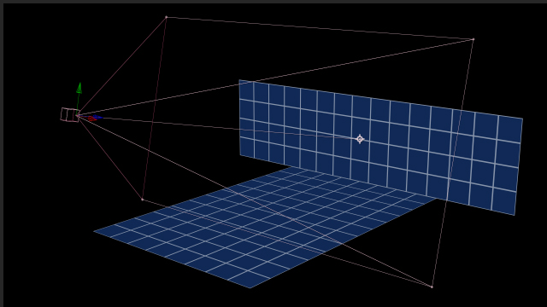The height and width of the screenshot is (307, 547).
Task: Click the green Y-axis arrow handle
Action: [79, 88]
